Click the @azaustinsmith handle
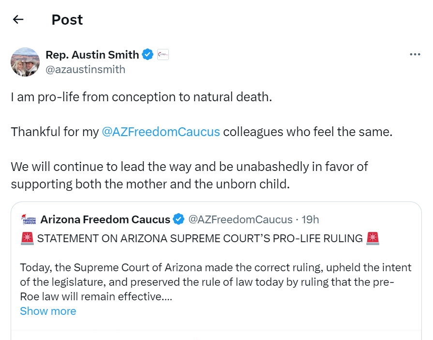This screenshot has width=433, height=340. (85, 69)
